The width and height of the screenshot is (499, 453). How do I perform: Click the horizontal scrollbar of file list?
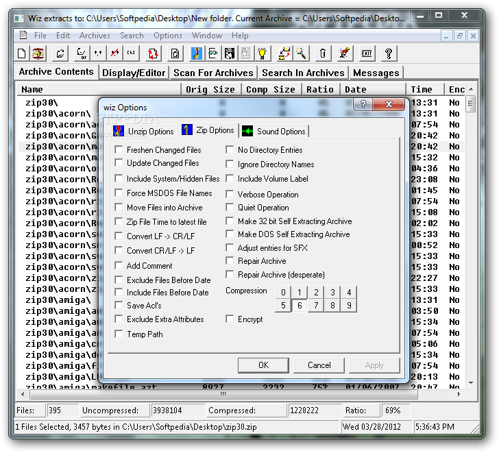tap(223, 394)
